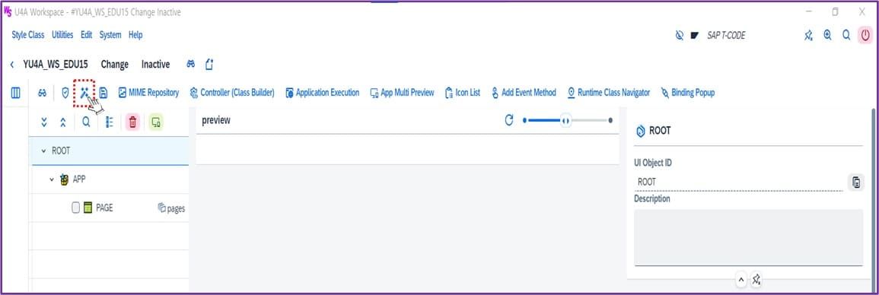Image resolution: width=879 pixels, height=295 pixels.
Task: Collapse the properties header with up chevron
Action: click(x=740, y=279)
